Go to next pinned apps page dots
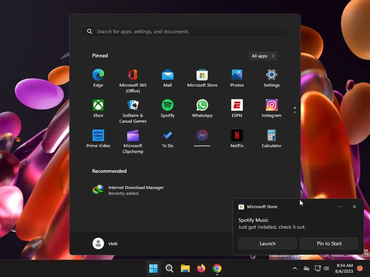 tap(295, 110)
